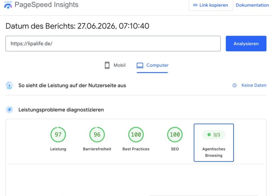Open the Best Practices score gauge 100
The image size is (272, 196).
(x=136, y=134)
